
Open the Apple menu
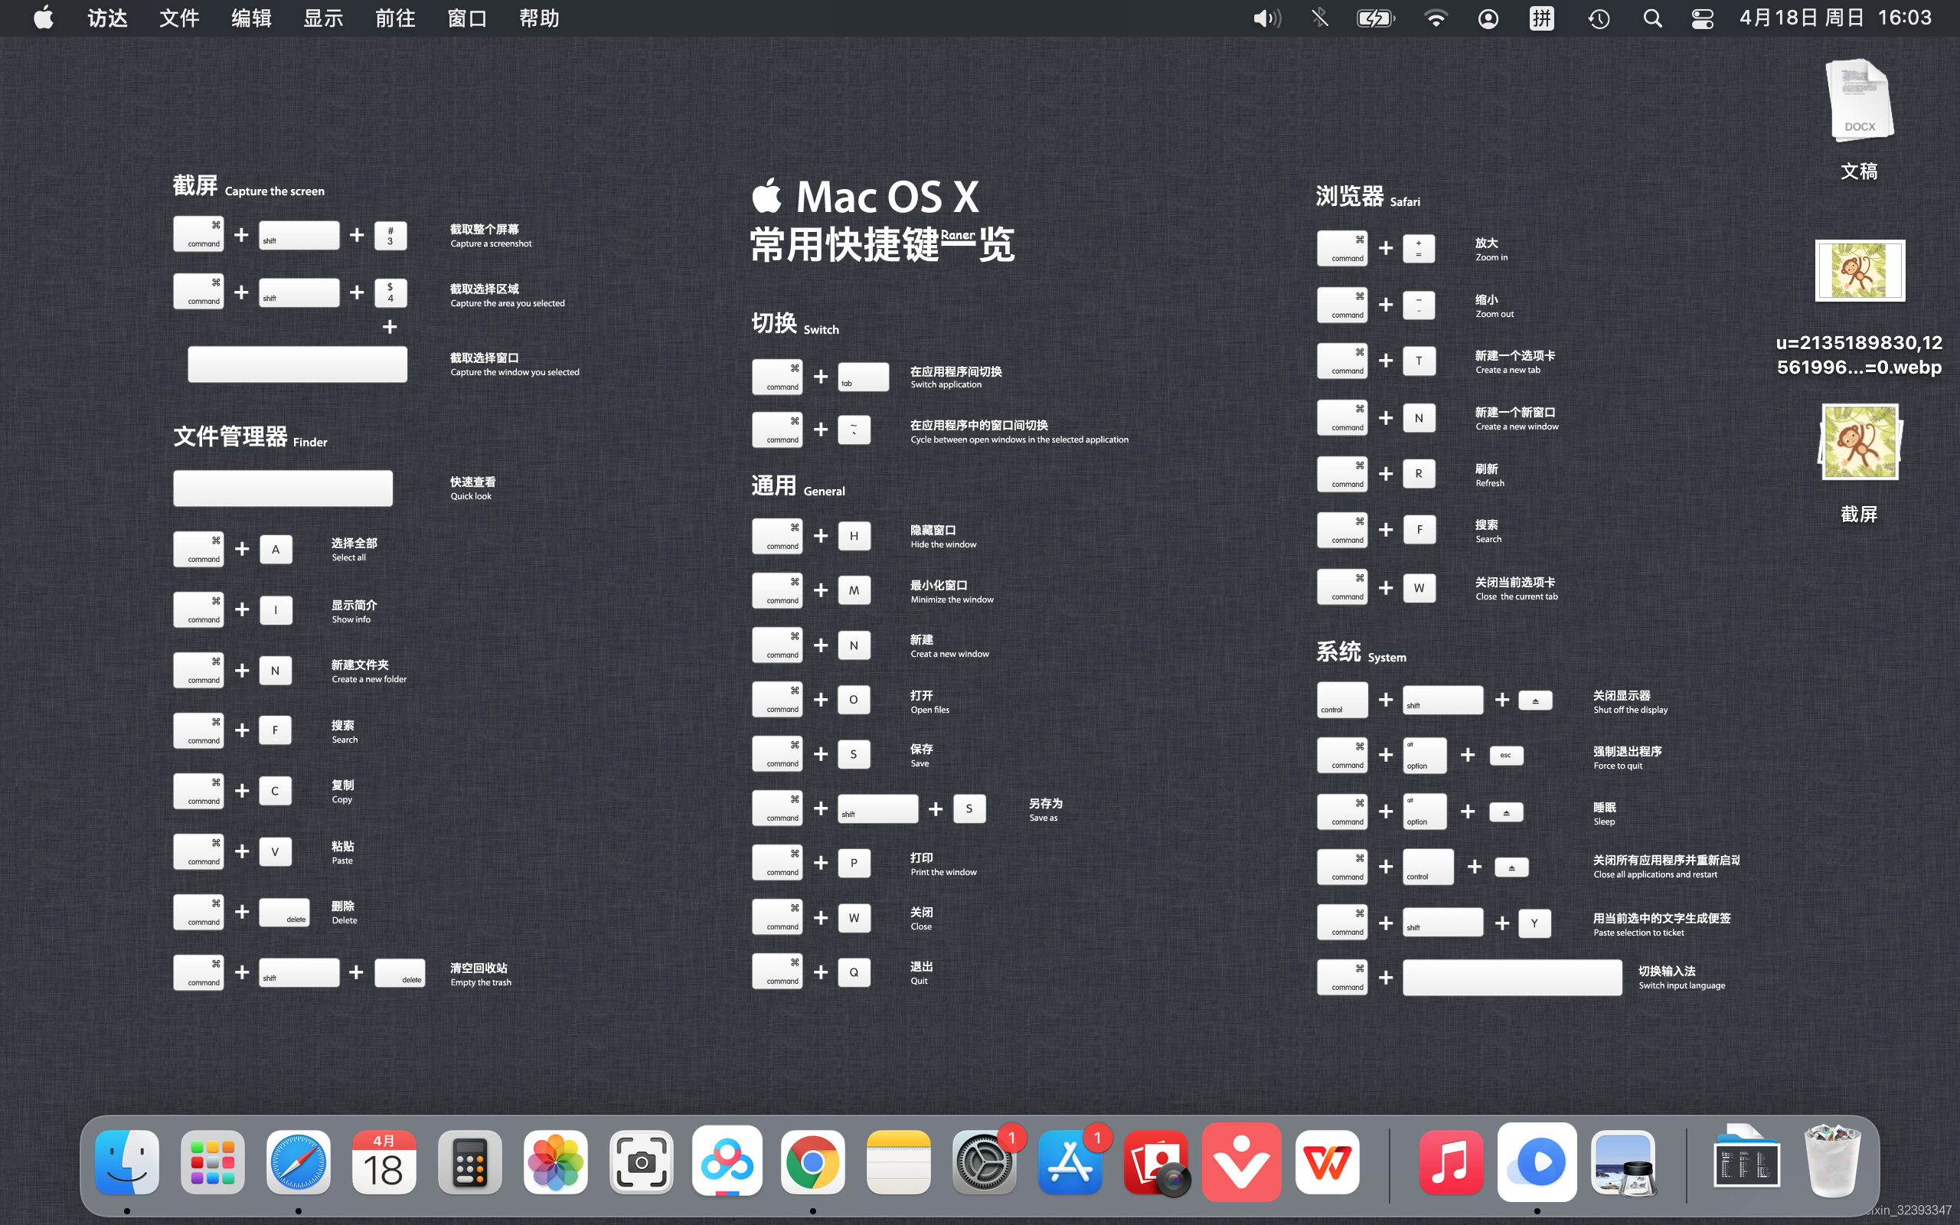[x=44, y=17]
